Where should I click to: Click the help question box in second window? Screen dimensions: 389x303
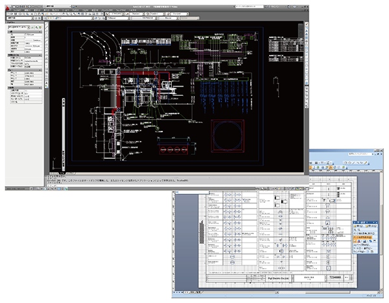click(360, 154)
